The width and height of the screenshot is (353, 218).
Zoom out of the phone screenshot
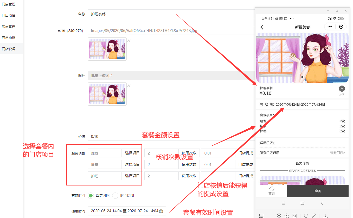point(287,216)
